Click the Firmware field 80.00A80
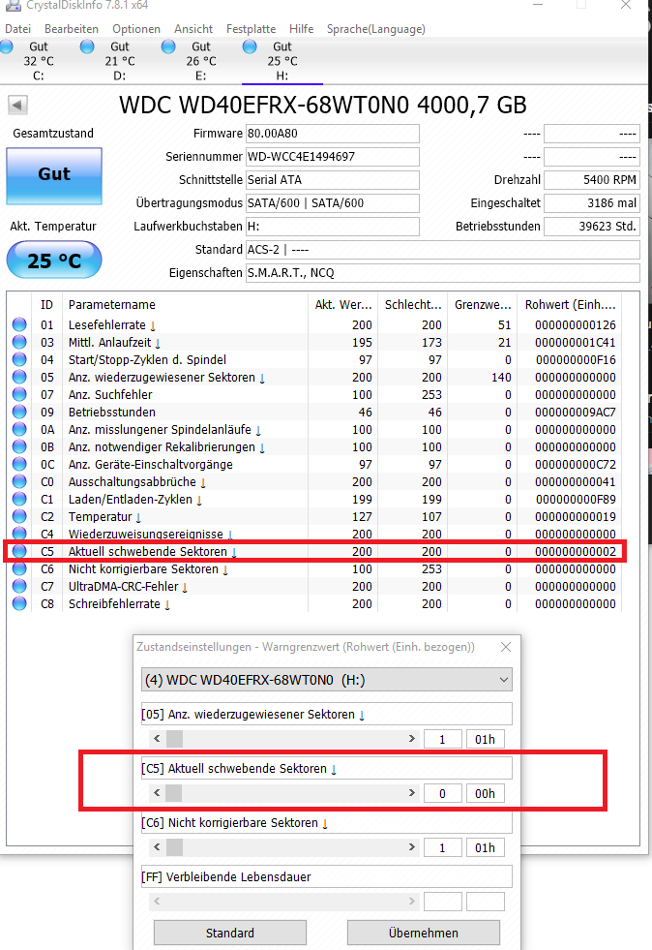The height and width of the screenshot is (950, 652). tap(333, 134)
